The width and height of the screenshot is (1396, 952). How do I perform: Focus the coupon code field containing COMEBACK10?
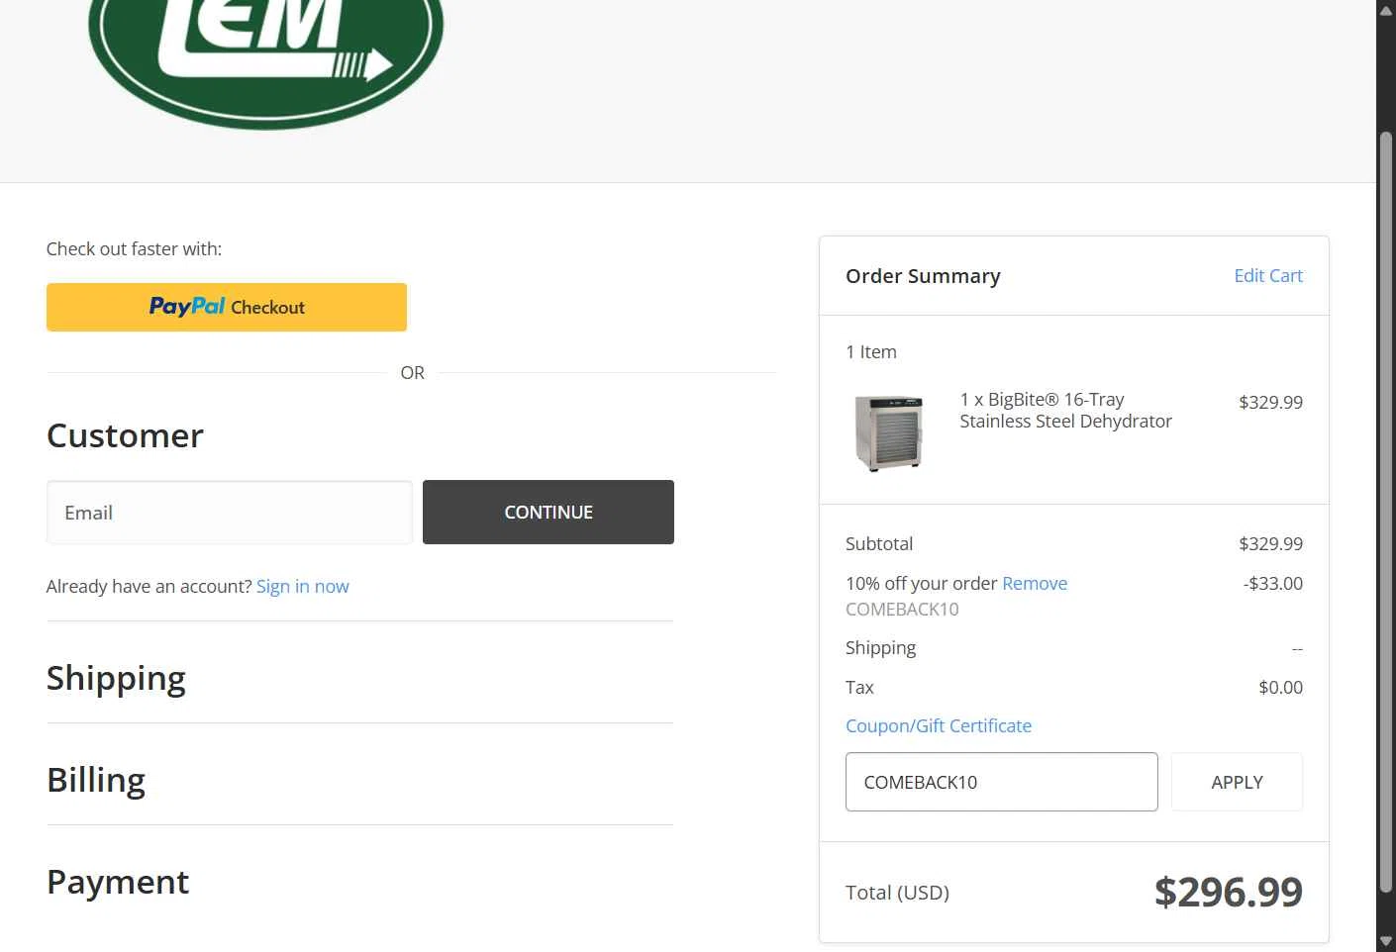1002,782
